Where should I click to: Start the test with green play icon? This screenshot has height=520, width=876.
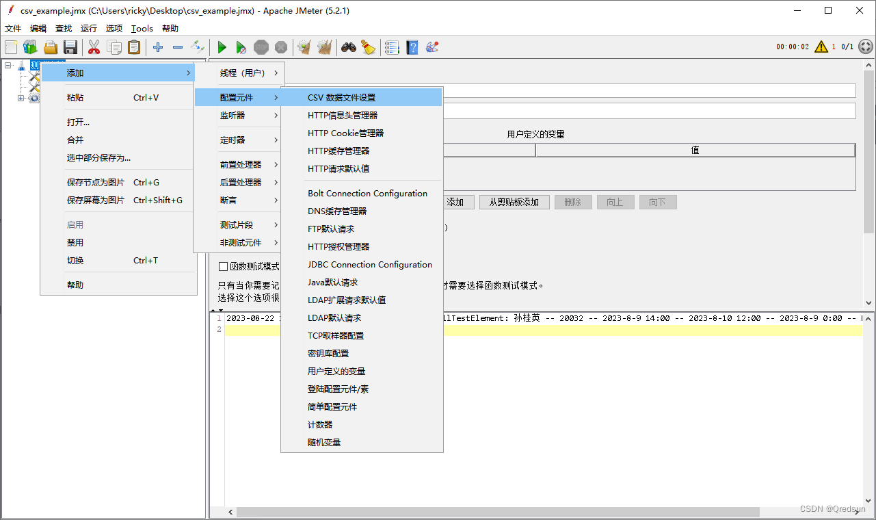click(x=222, y=47)
